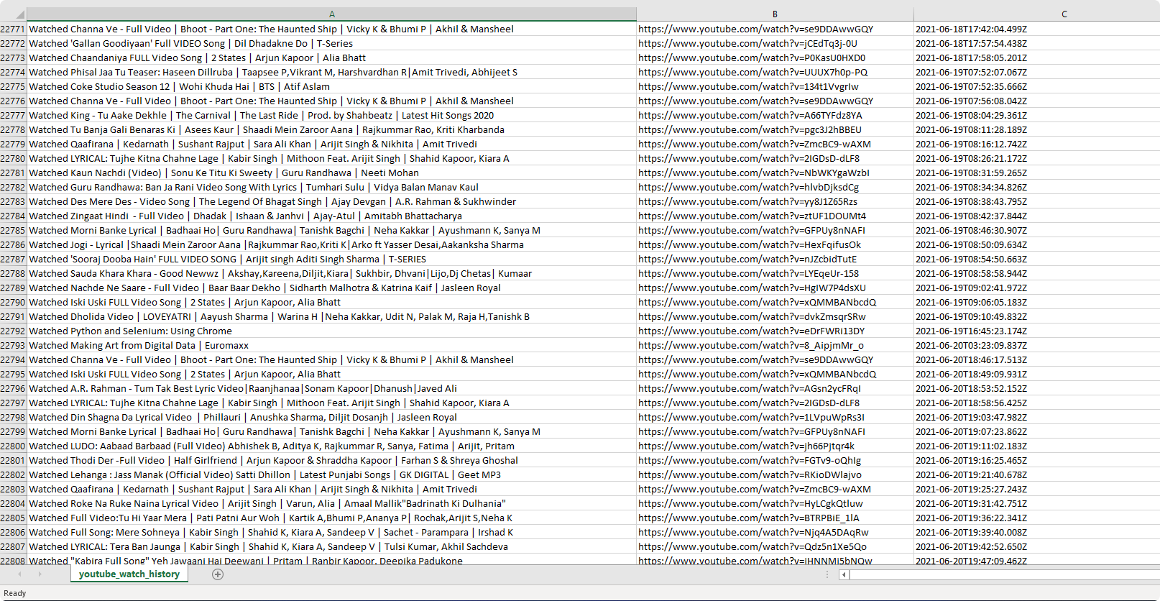Click timestamp 2021-06-18T17:42:04.499Z
Screen dimensions: 1160x601
pos(1036,29)
